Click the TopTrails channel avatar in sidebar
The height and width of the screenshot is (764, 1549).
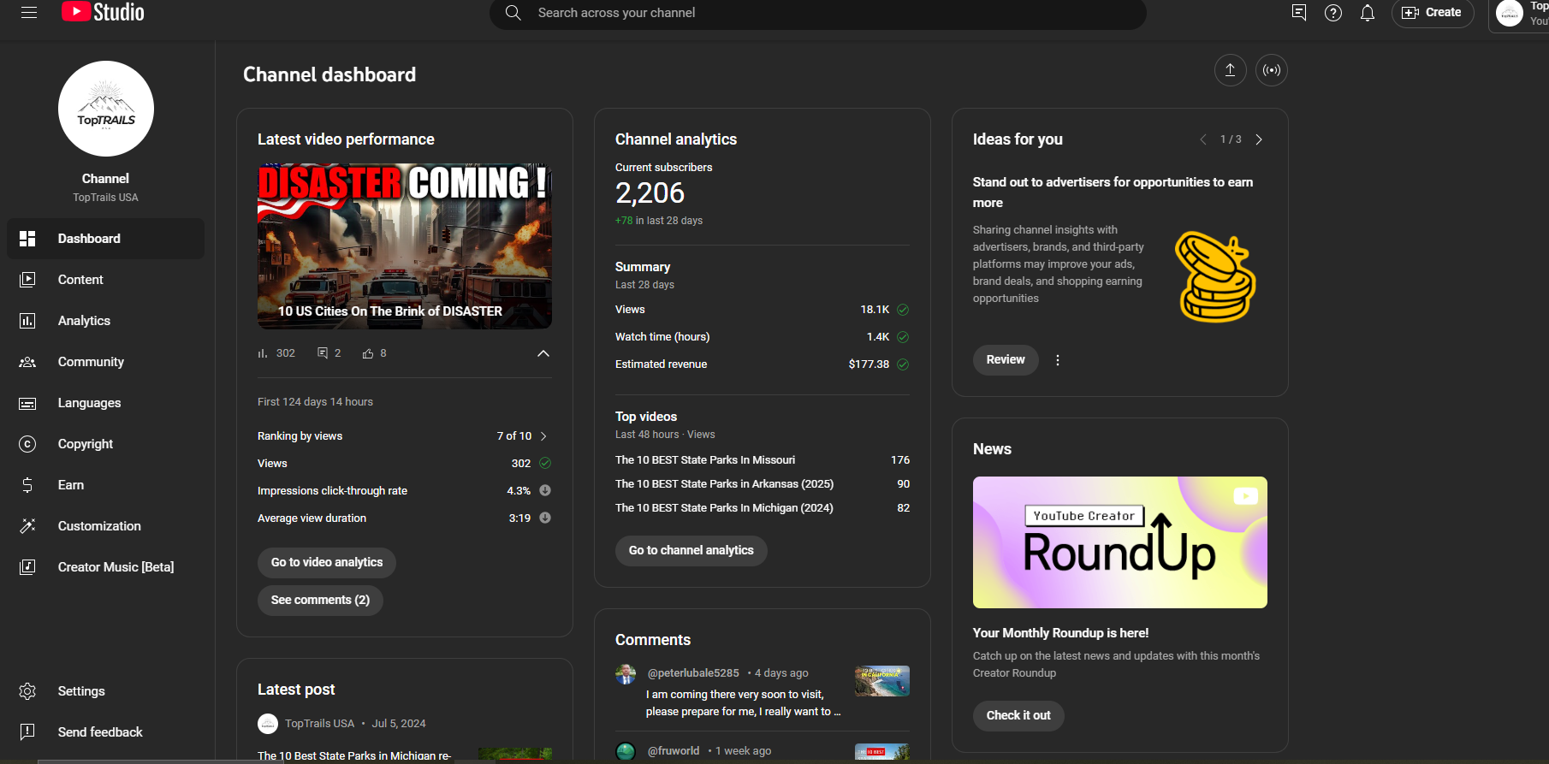click(106, 109)
